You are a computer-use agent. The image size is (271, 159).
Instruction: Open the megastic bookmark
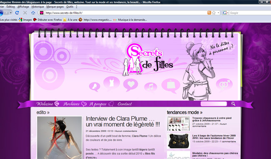(95, 20)
